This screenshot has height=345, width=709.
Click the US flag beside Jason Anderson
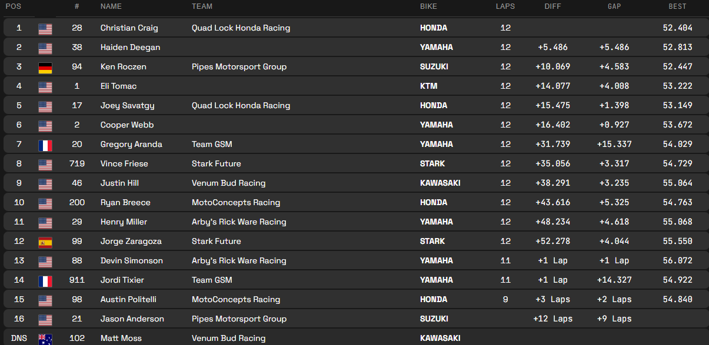click(x=45, y=319)
